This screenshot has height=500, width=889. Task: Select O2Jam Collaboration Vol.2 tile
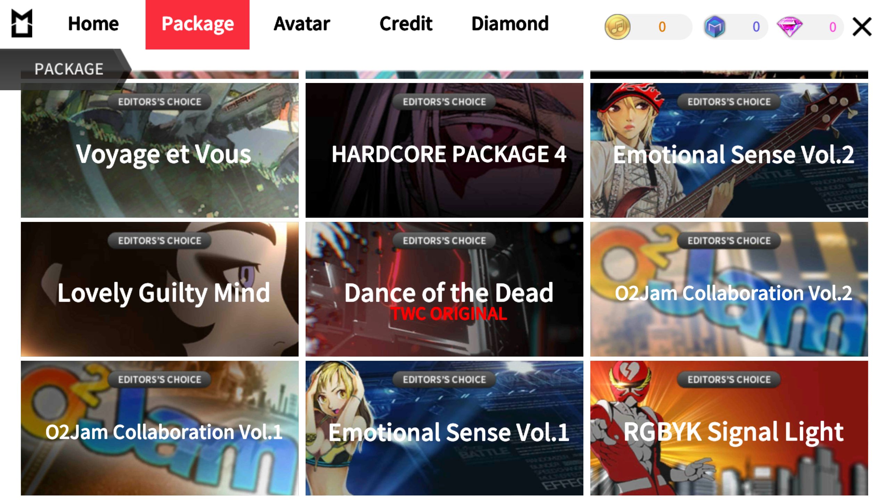point(729,289)
